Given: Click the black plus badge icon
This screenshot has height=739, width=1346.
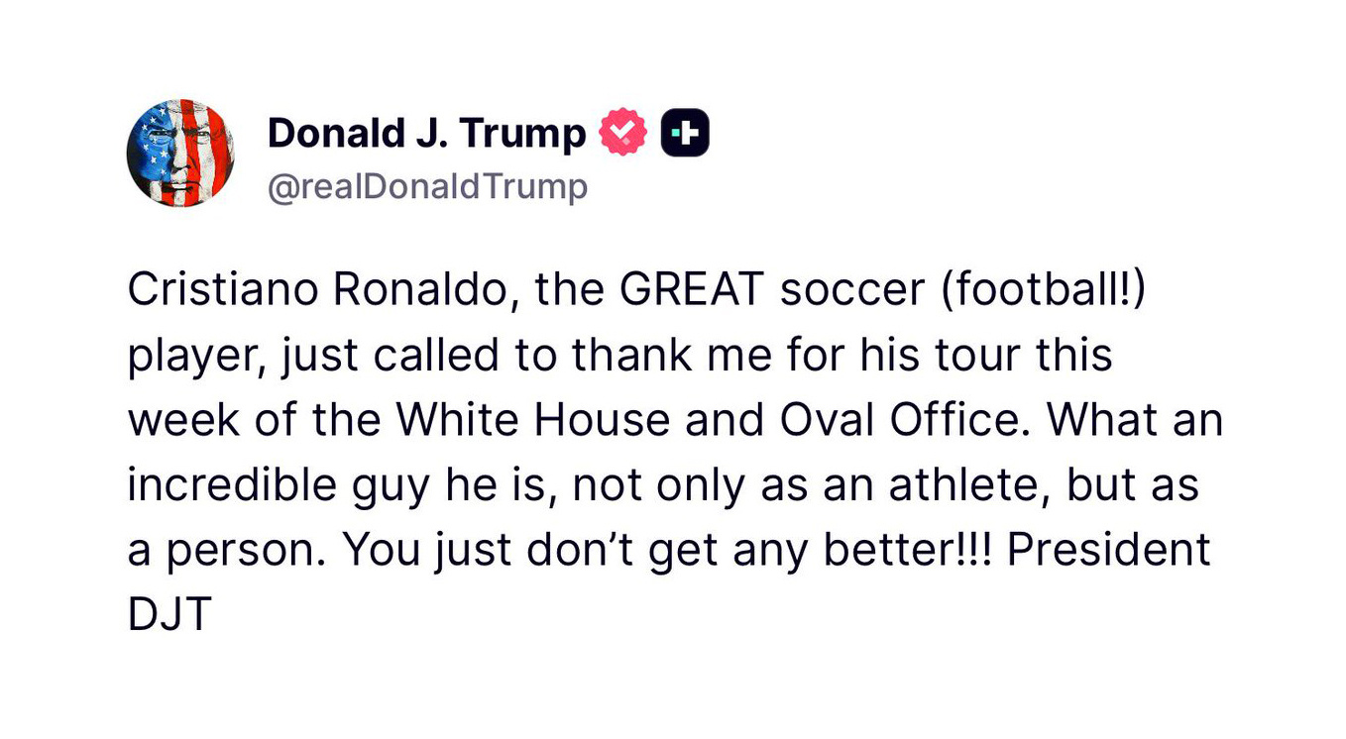Looking at the screenshot, I should pyautogui.click(x=685, y=134).
